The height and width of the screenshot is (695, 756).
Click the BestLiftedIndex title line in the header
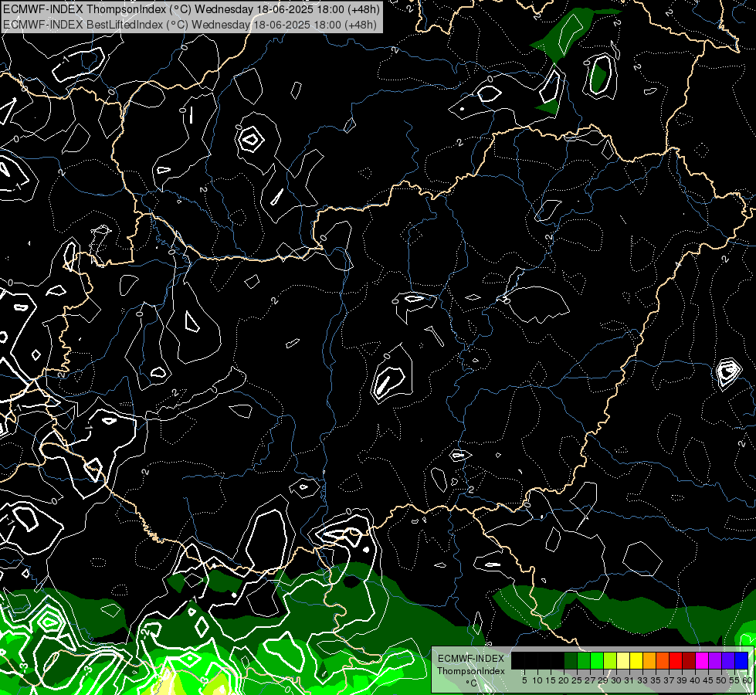[x=190, y=24]
